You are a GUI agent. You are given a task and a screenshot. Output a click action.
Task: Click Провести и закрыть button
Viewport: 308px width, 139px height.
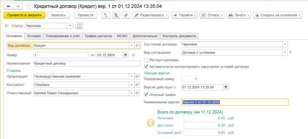[24, 15]
